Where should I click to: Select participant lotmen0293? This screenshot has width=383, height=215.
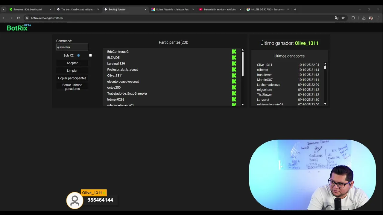[116, 99]
